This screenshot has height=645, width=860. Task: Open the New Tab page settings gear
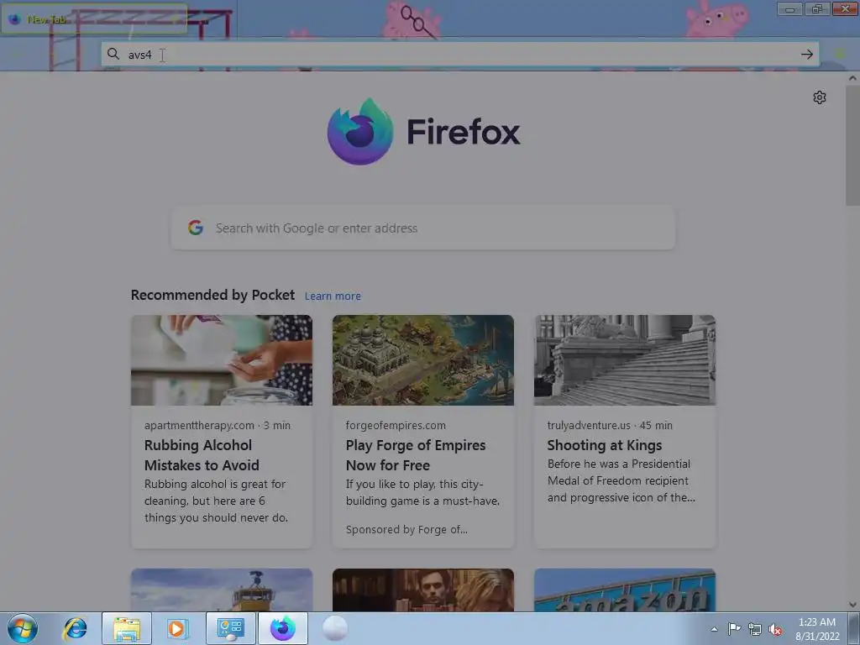pos(820,97)
